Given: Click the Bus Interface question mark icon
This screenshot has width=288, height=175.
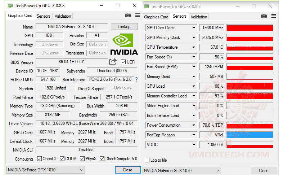Looking at the screenshot, I should coord(136,79).
